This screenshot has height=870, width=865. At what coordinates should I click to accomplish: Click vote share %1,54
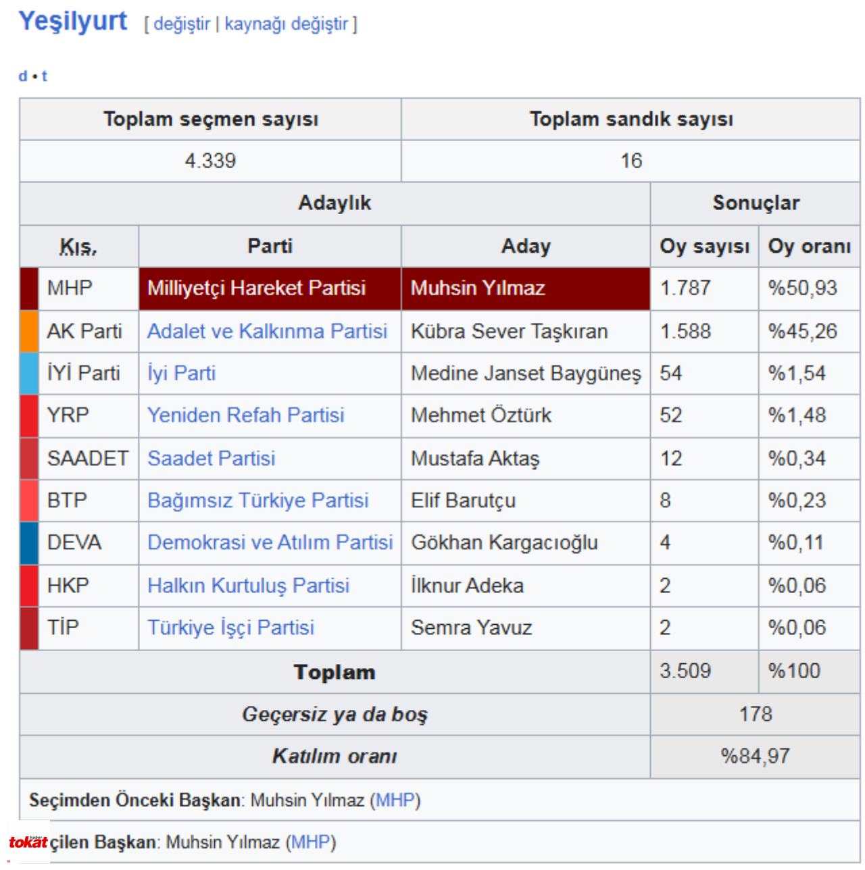click(797, 374)
